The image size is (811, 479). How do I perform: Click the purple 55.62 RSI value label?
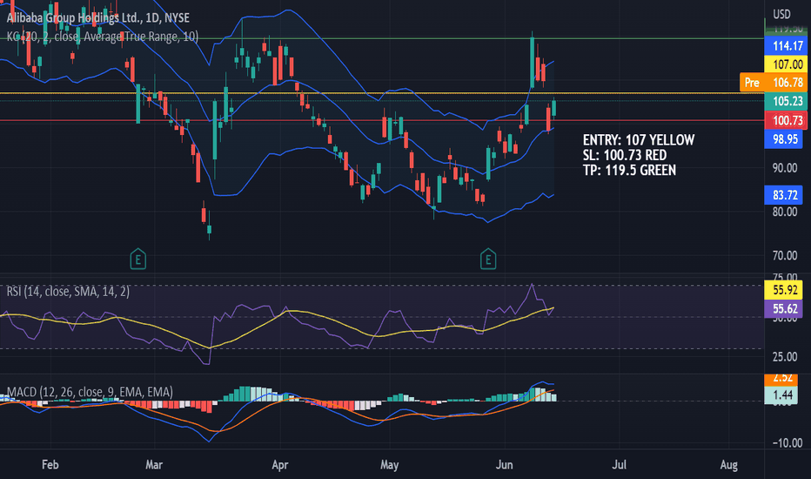point(783,308)
